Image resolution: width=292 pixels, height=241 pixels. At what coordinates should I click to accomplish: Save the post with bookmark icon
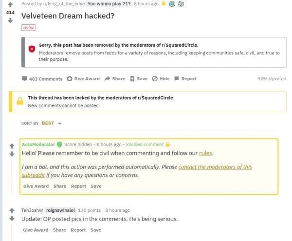tap(132, 79)
